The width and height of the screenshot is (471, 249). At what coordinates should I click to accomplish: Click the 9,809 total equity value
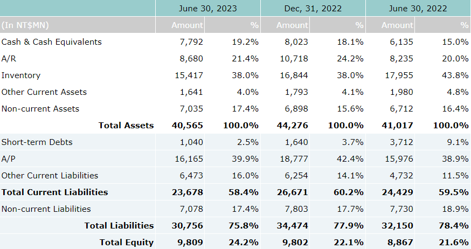(190, 243)
